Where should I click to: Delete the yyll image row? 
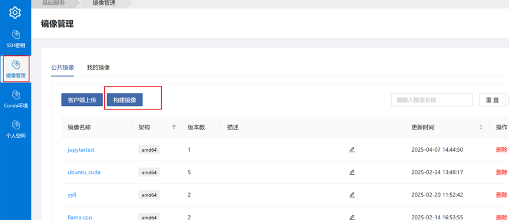point(501,195)
